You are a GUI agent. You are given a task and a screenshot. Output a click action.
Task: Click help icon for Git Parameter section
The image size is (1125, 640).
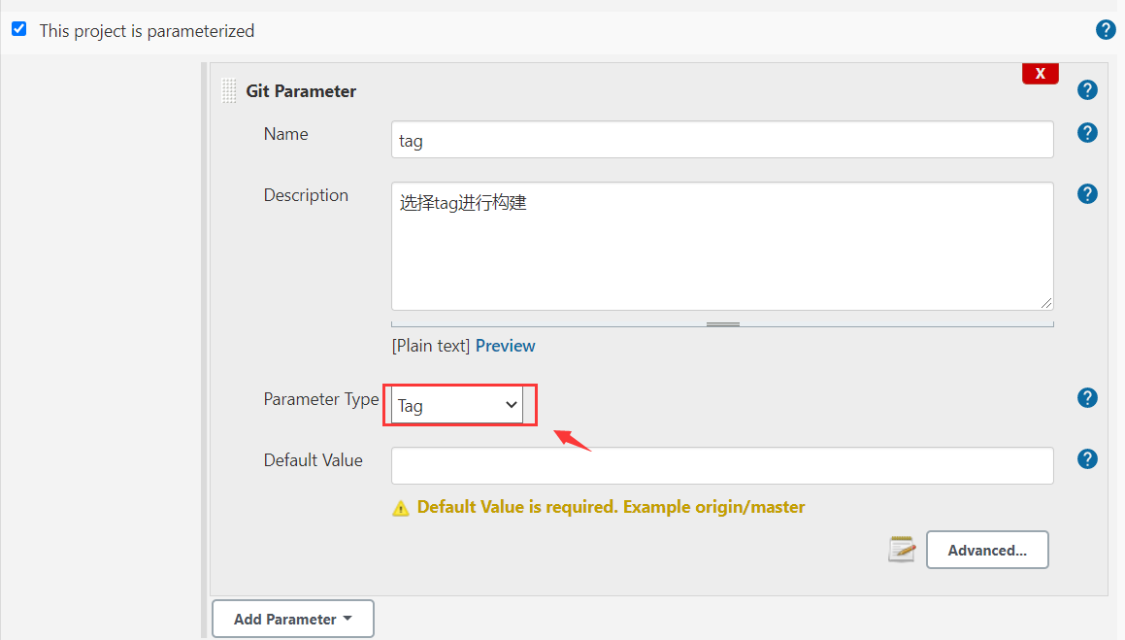click(x=1087, y=90)
